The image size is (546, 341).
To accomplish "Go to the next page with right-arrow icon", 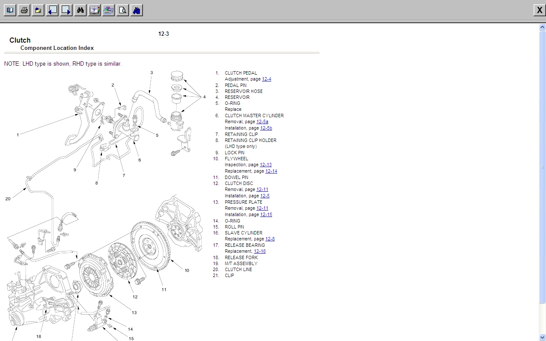I will (66, 10).
